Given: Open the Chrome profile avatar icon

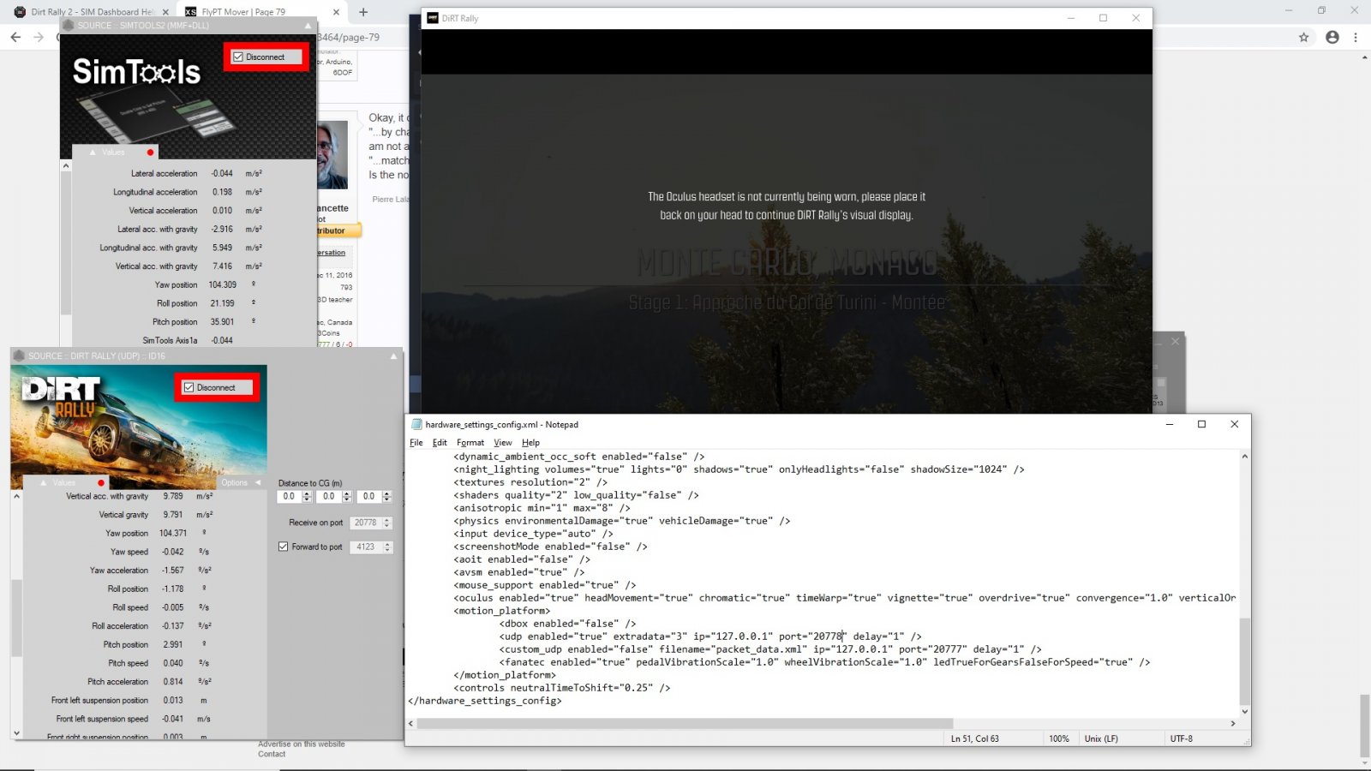Looking at the screenshot, I should coord(1332,38).
